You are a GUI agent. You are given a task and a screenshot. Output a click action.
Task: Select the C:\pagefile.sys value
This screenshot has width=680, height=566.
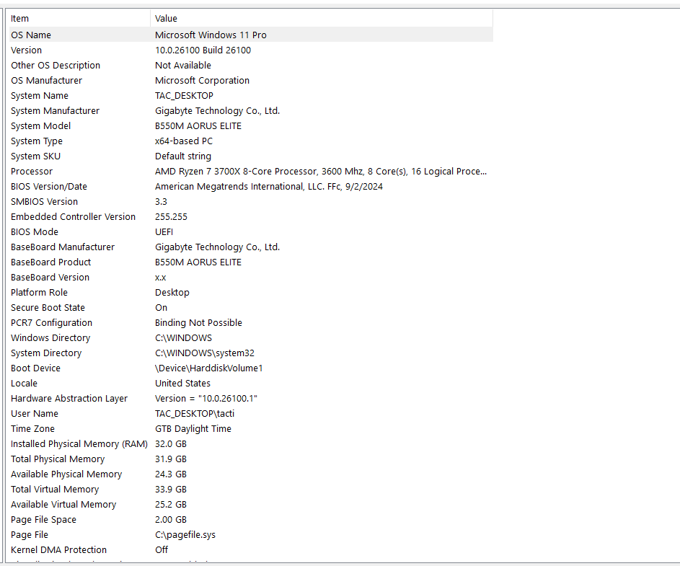[x=185, y=535]
